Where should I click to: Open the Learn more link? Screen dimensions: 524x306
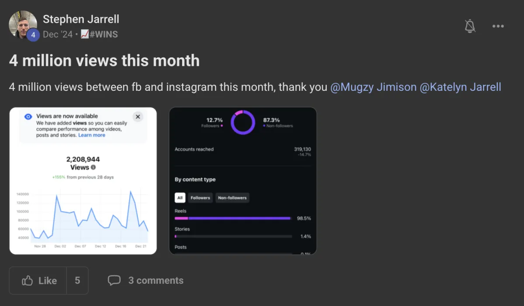(92, 135)
